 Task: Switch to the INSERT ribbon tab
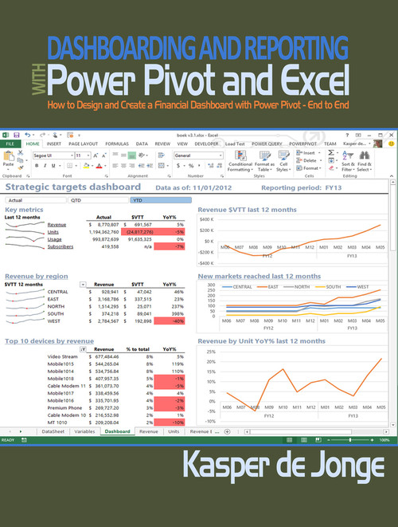point(53,144)
